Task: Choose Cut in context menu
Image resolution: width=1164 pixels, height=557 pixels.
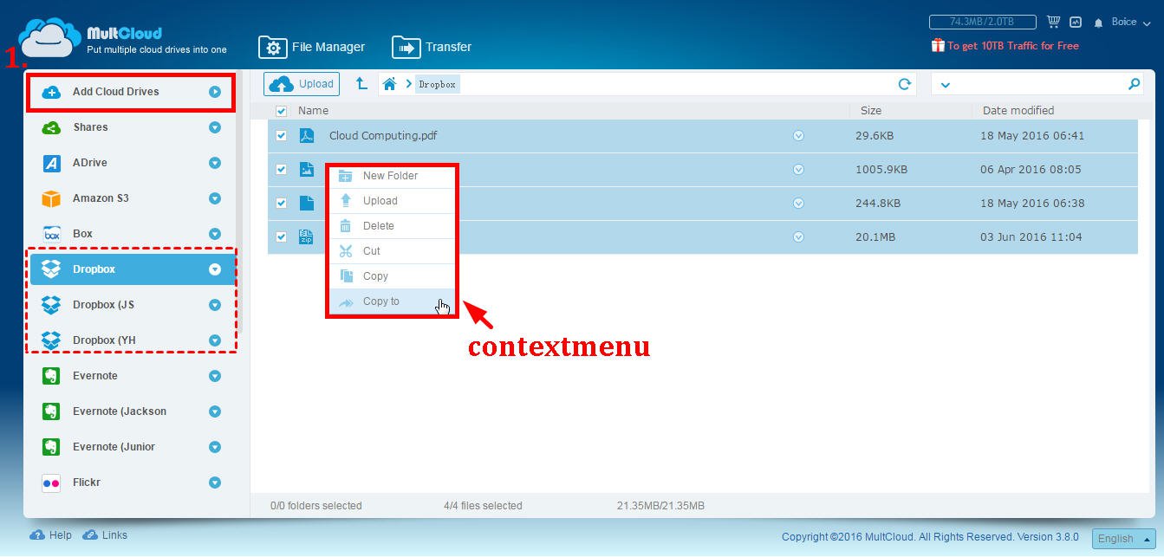Action: tap(392, 251)
